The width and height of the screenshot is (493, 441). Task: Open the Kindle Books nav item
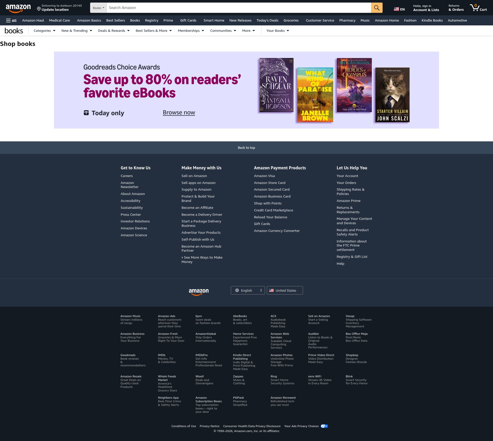(432, 20)
